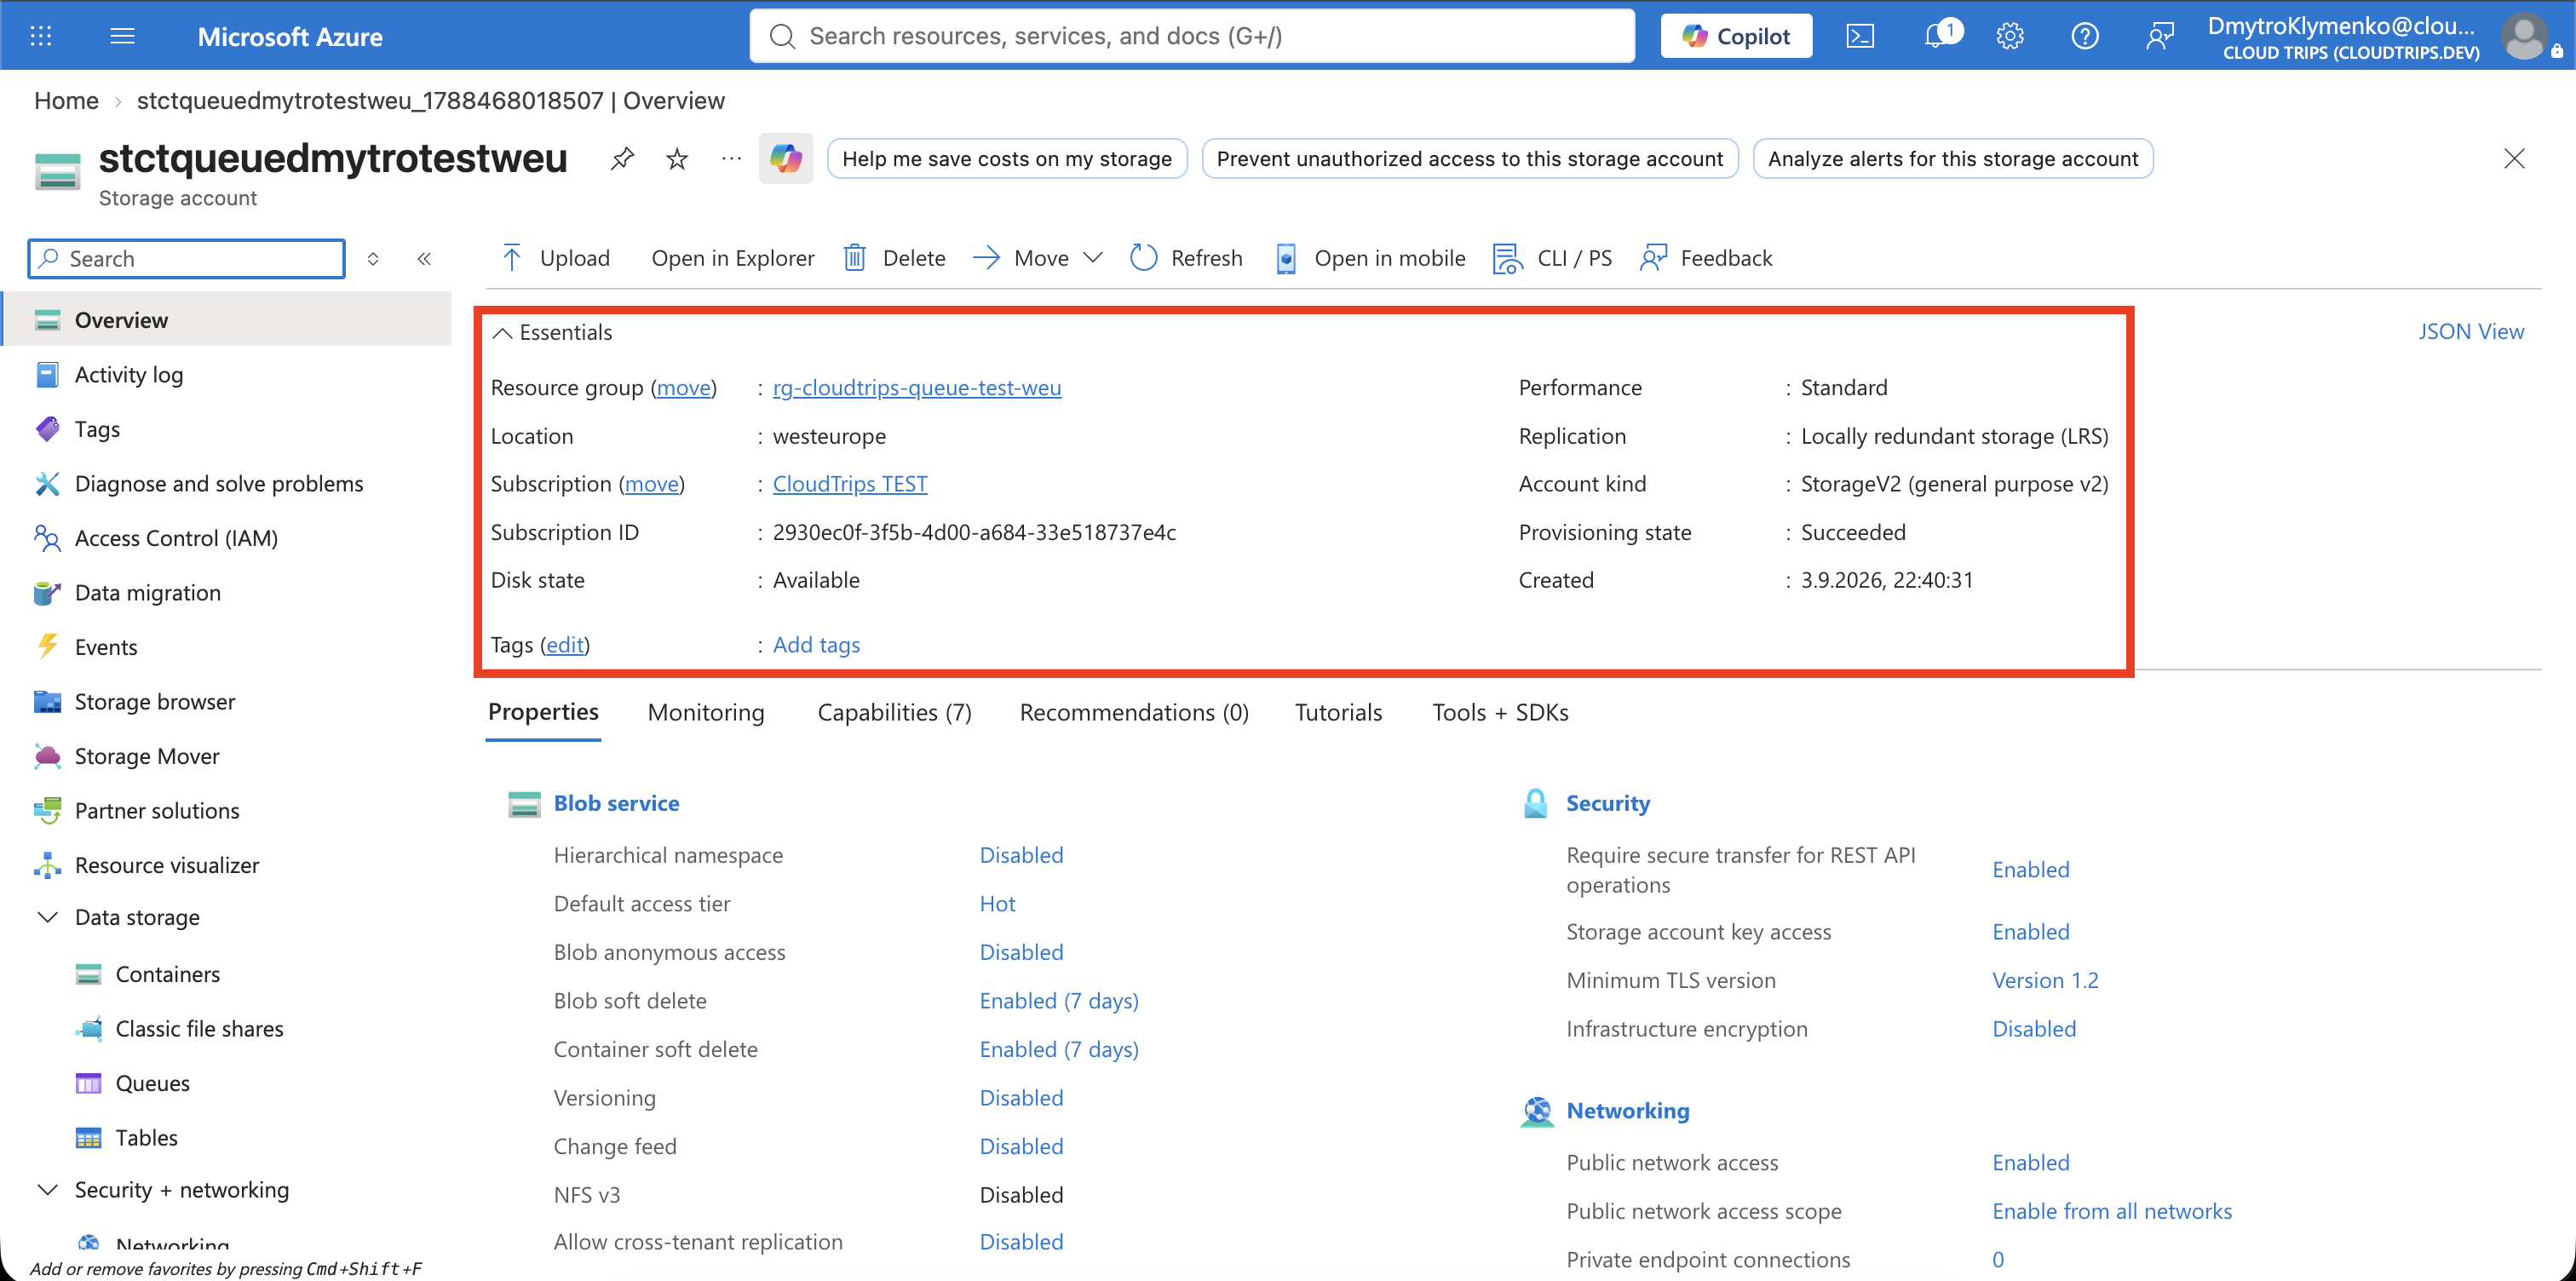Viewport: 2576px width, 1281px height.
Task: Click Prevent unauthorized access suggestion
Action: point(1470,159)
